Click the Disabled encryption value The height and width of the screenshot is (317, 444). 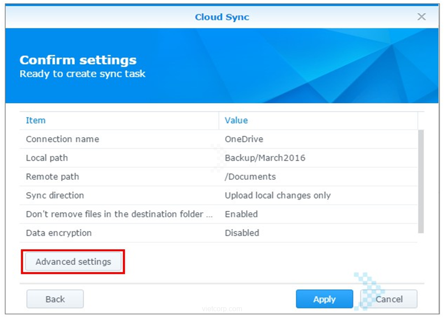click(242, 233)
